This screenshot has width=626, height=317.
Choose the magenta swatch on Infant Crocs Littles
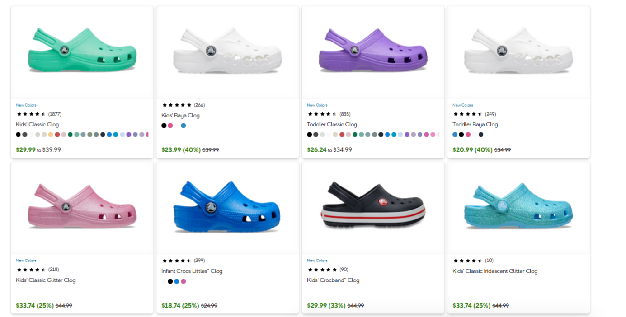[x=183, y=281]
